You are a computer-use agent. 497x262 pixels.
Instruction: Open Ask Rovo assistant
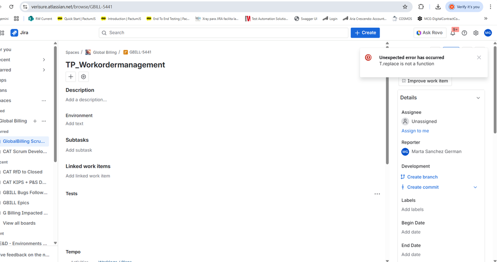coord(429,33)
